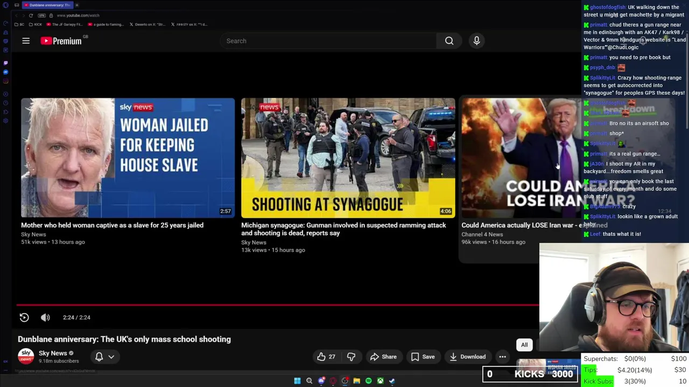Open the extensions cube in sidebar
This screenshot has height=387, width=689.
point(5,112)
